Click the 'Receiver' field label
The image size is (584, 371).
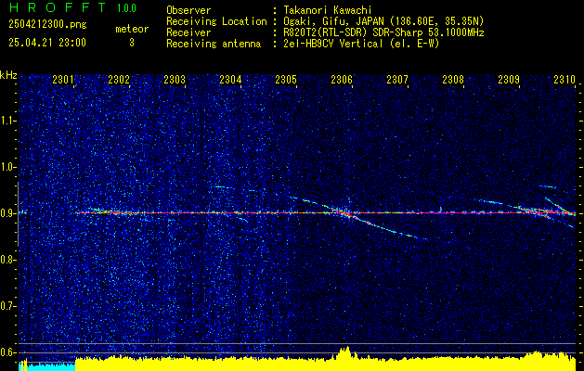click(188, 32)
